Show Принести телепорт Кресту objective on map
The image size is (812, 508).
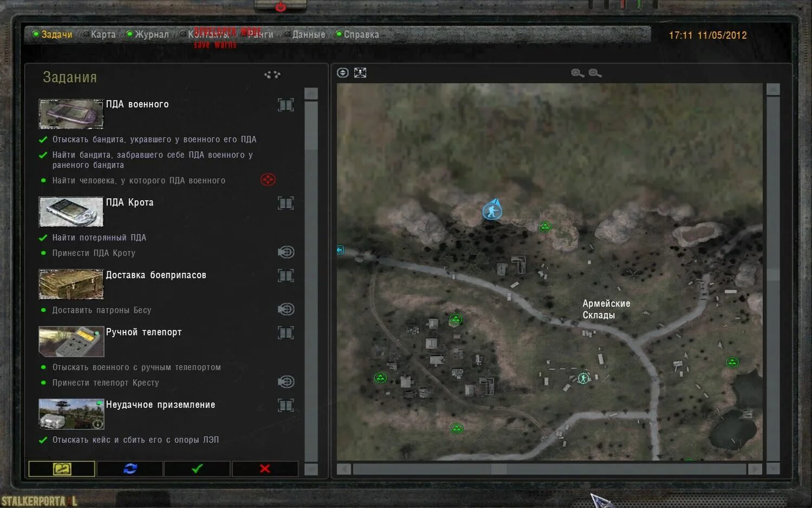[x=286, y=382]
